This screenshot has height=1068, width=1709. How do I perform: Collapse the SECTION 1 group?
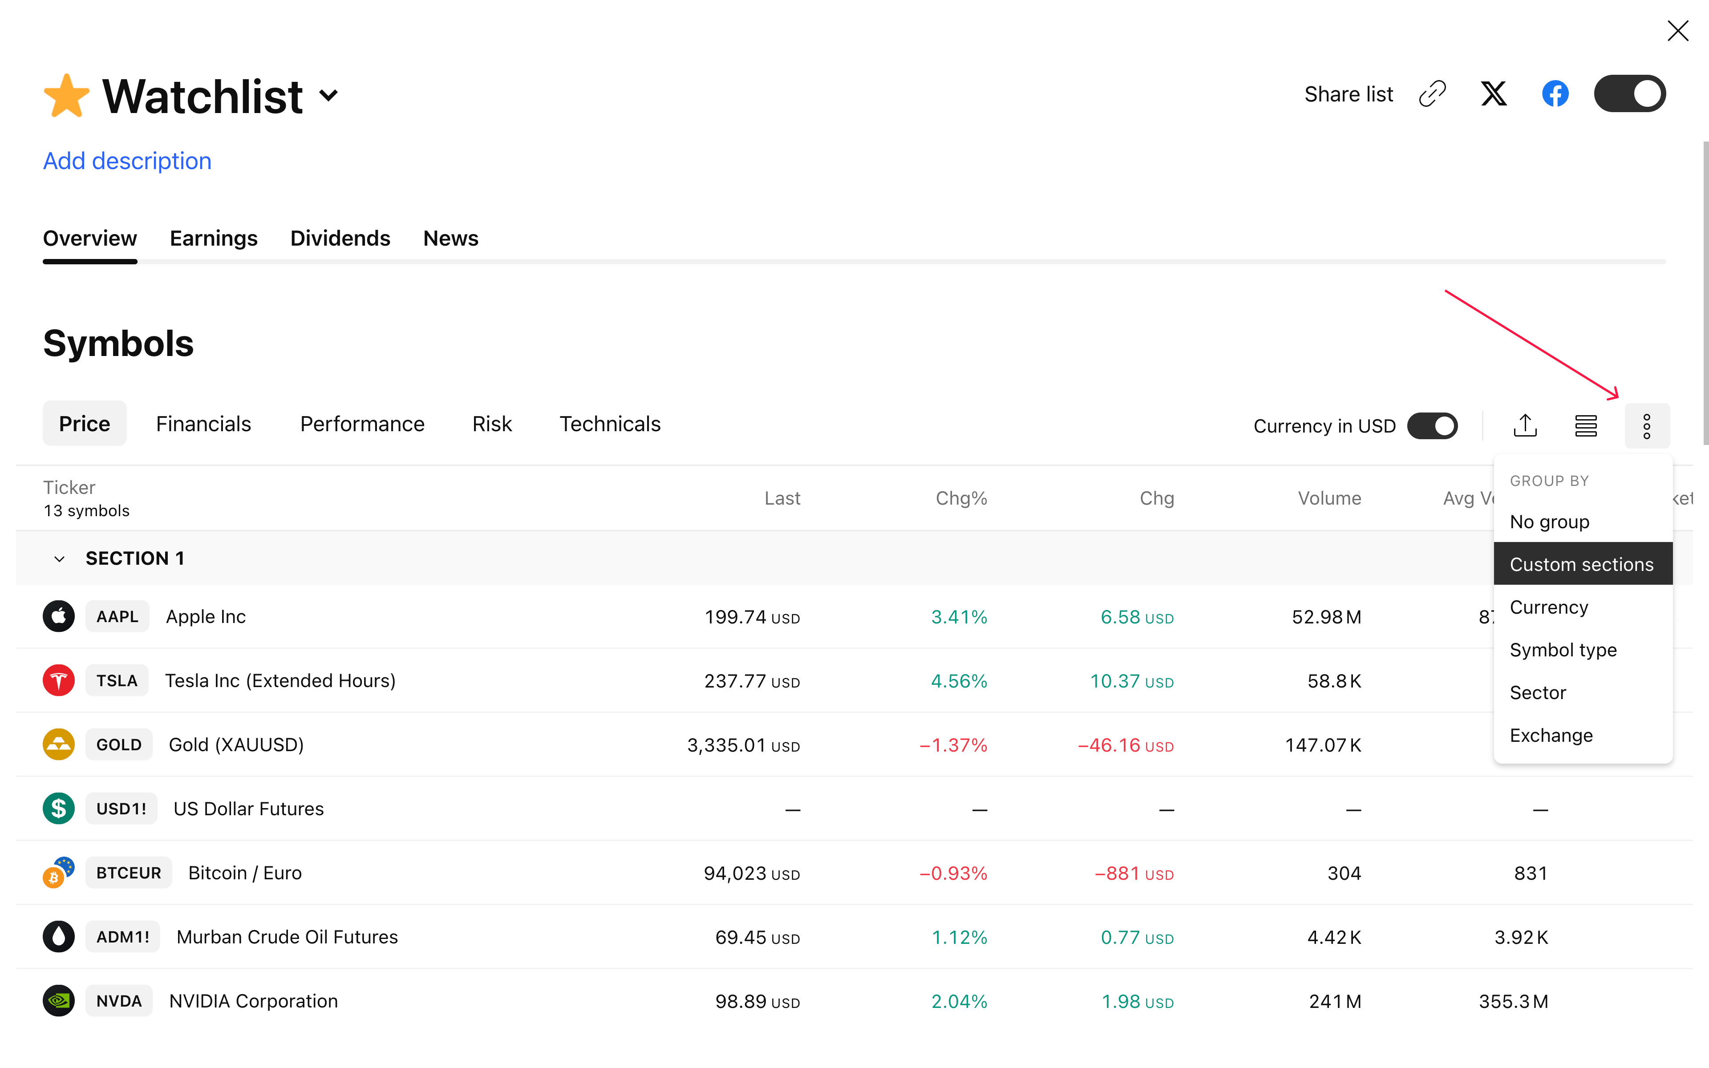(x=59, y=559)
